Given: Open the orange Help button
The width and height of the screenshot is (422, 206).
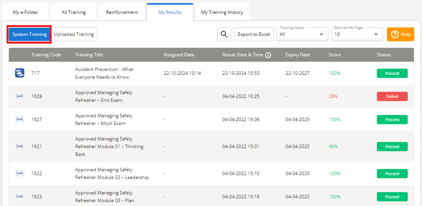Looking at the screenshot, I should point(400,34).
